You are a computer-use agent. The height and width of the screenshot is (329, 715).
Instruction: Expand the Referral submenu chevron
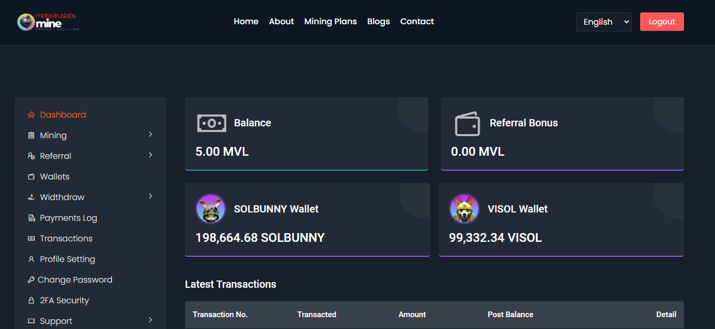pos(150,155)
